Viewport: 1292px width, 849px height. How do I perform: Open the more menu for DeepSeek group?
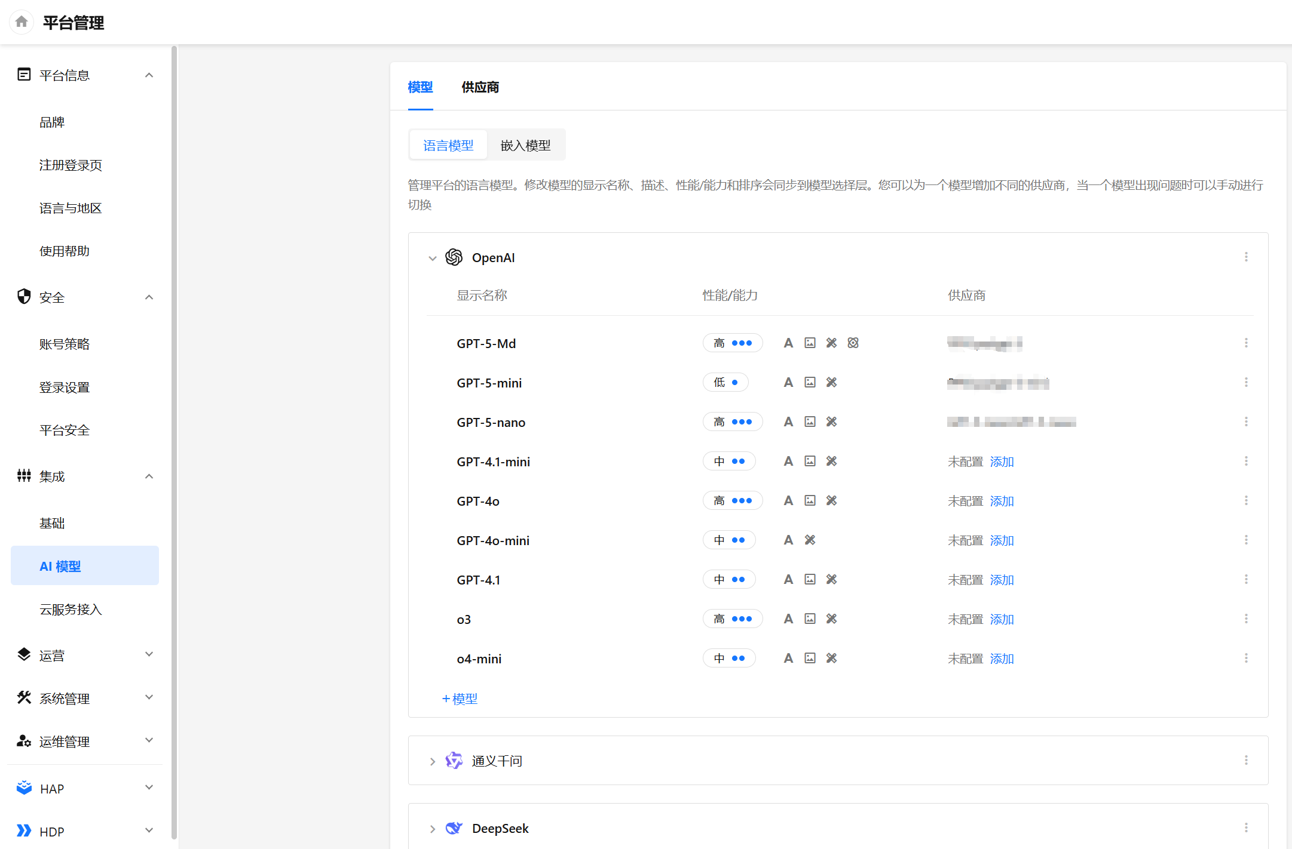(1246, 828)
